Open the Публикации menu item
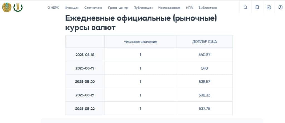Image resolution: width=285 pixels, height=123 pixels. pos(143,8)
